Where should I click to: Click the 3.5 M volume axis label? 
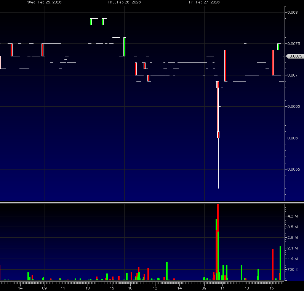(x=293, y=227)
